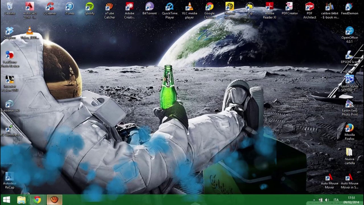Open File Explorer from the taskbar
364x205 pixels.
[21, 200]
